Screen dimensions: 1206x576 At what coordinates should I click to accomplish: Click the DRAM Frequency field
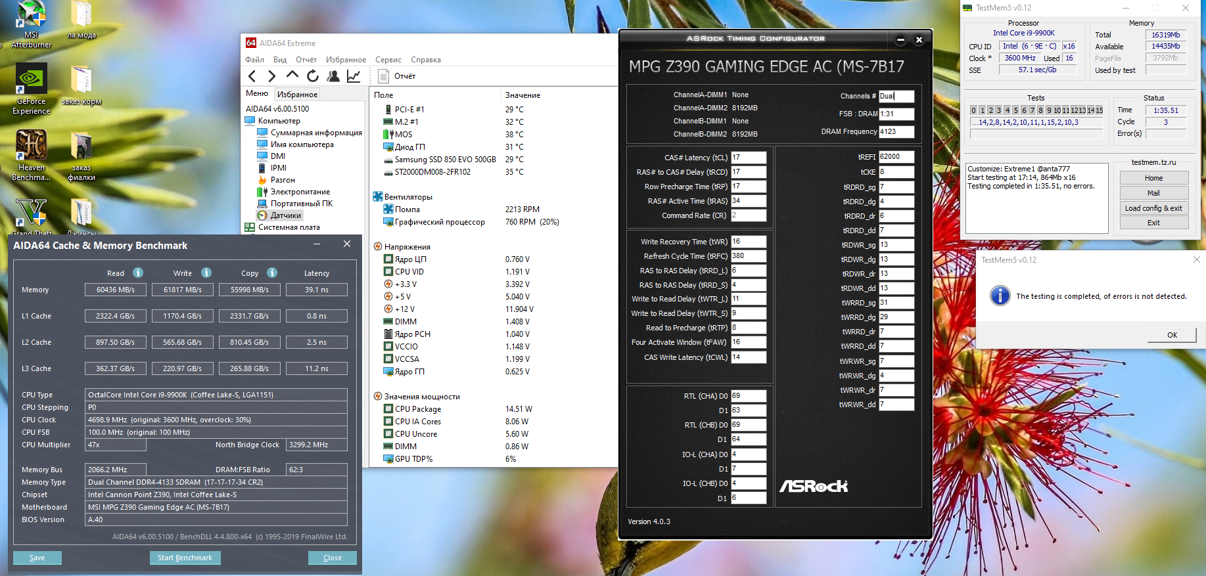click(896, 131)
